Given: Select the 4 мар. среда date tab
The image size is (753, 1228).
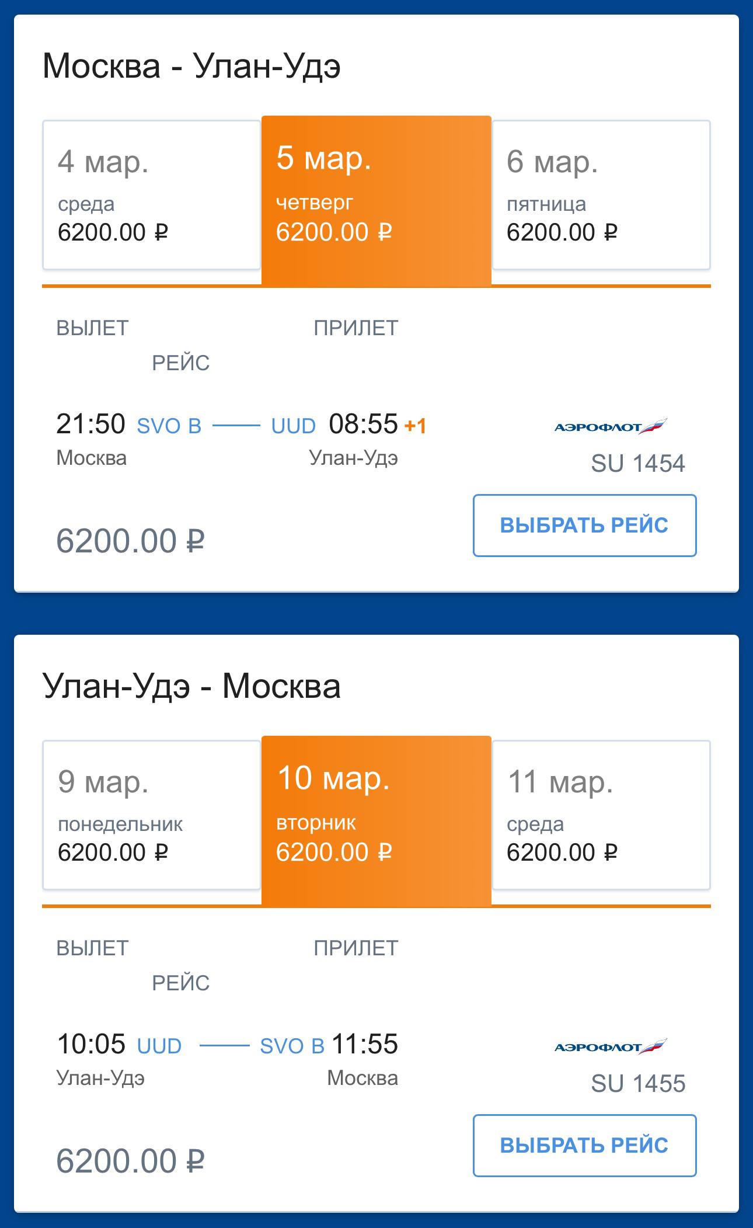Looking at the screenshot, I should (151, 195).
